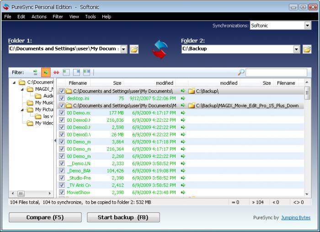Click the green arrow on the _TV Anti Cr row
Image resolution: width=320 pixels, height=232 pixels.
coord(183,185)
